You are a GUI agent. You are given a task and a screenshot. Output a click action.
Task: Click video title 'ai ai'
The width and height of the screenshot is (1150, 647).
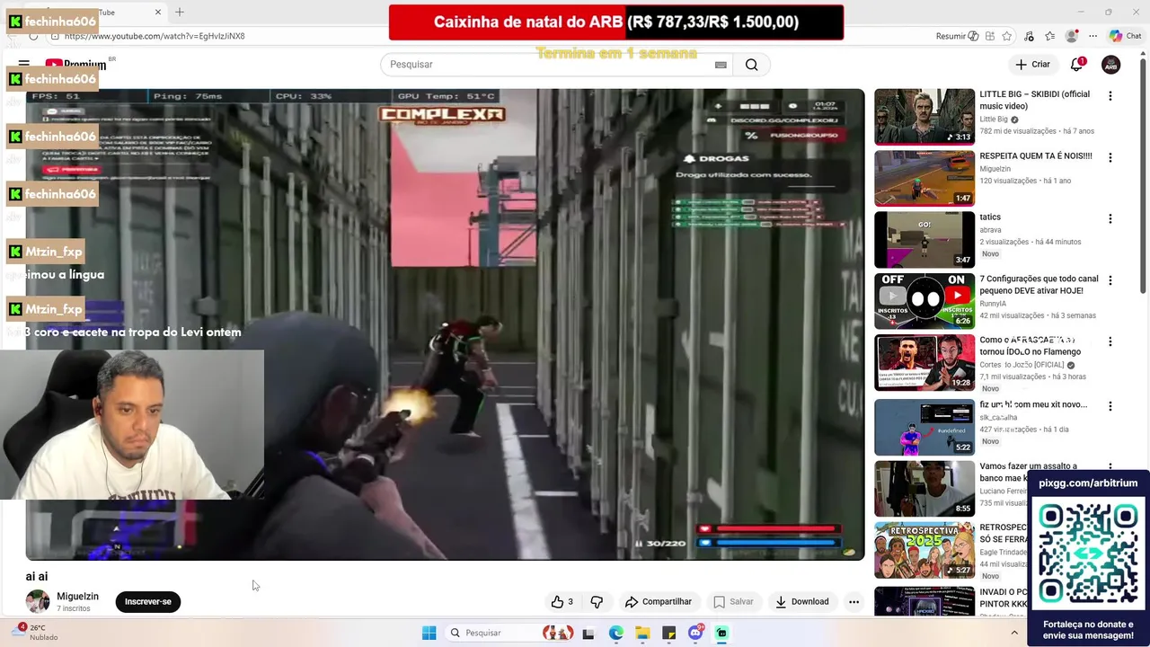coord(37,577)
